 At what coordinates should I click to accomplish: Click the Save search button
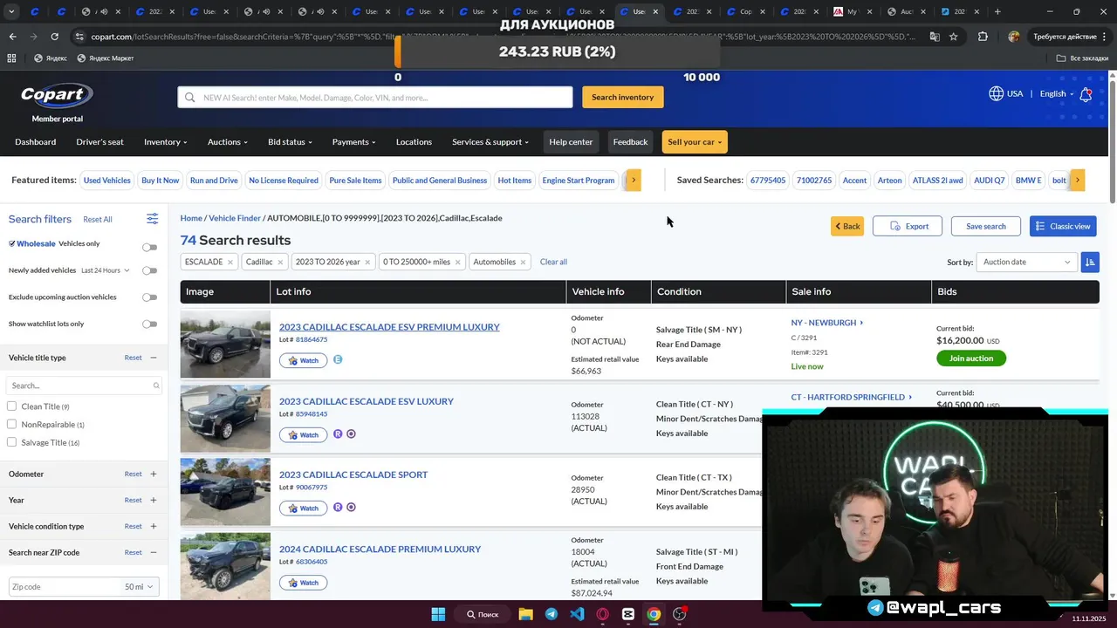pyautogui.click(x=985, y=226)
